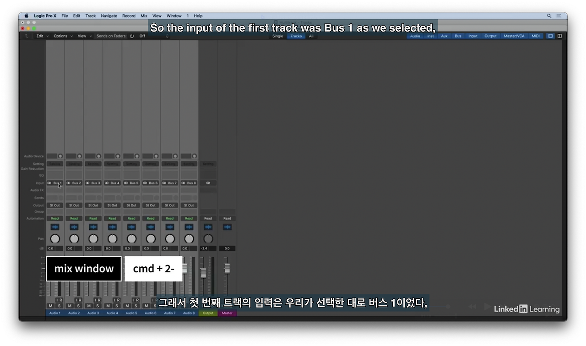Enable input monitoring on Audio 5 strip
The width and height of the screenshot is (586, 346).
coord(134,300)
